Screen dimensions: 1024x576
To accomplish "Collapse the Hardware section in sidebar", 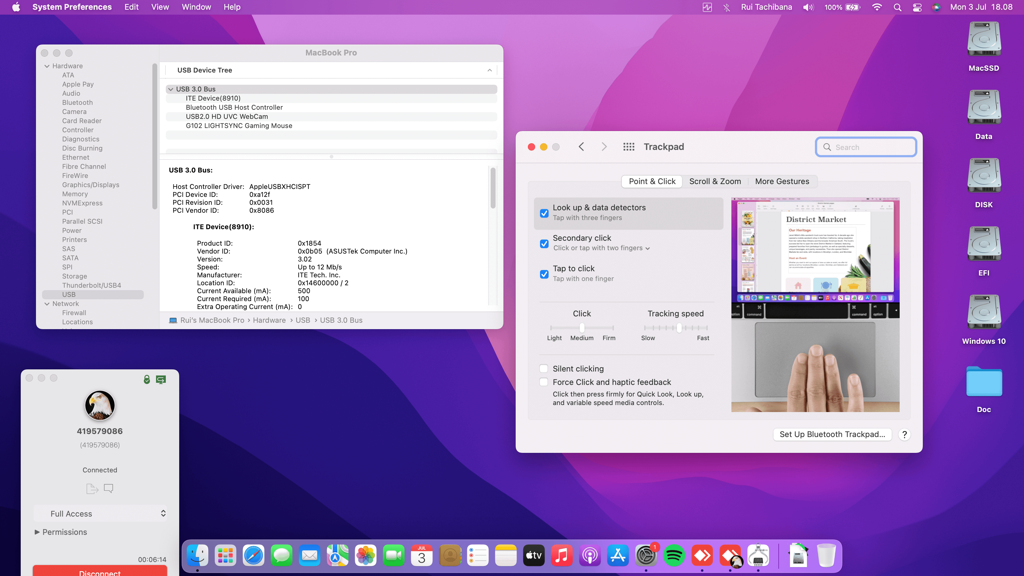I will tap(47, 66).
